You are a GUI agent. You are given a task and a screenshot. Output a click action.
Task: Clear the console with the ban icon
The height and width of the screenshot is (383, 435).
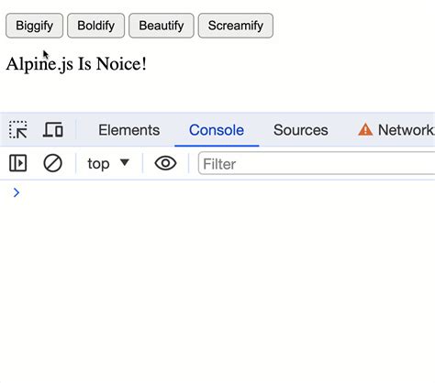click(x=52, y=163)
